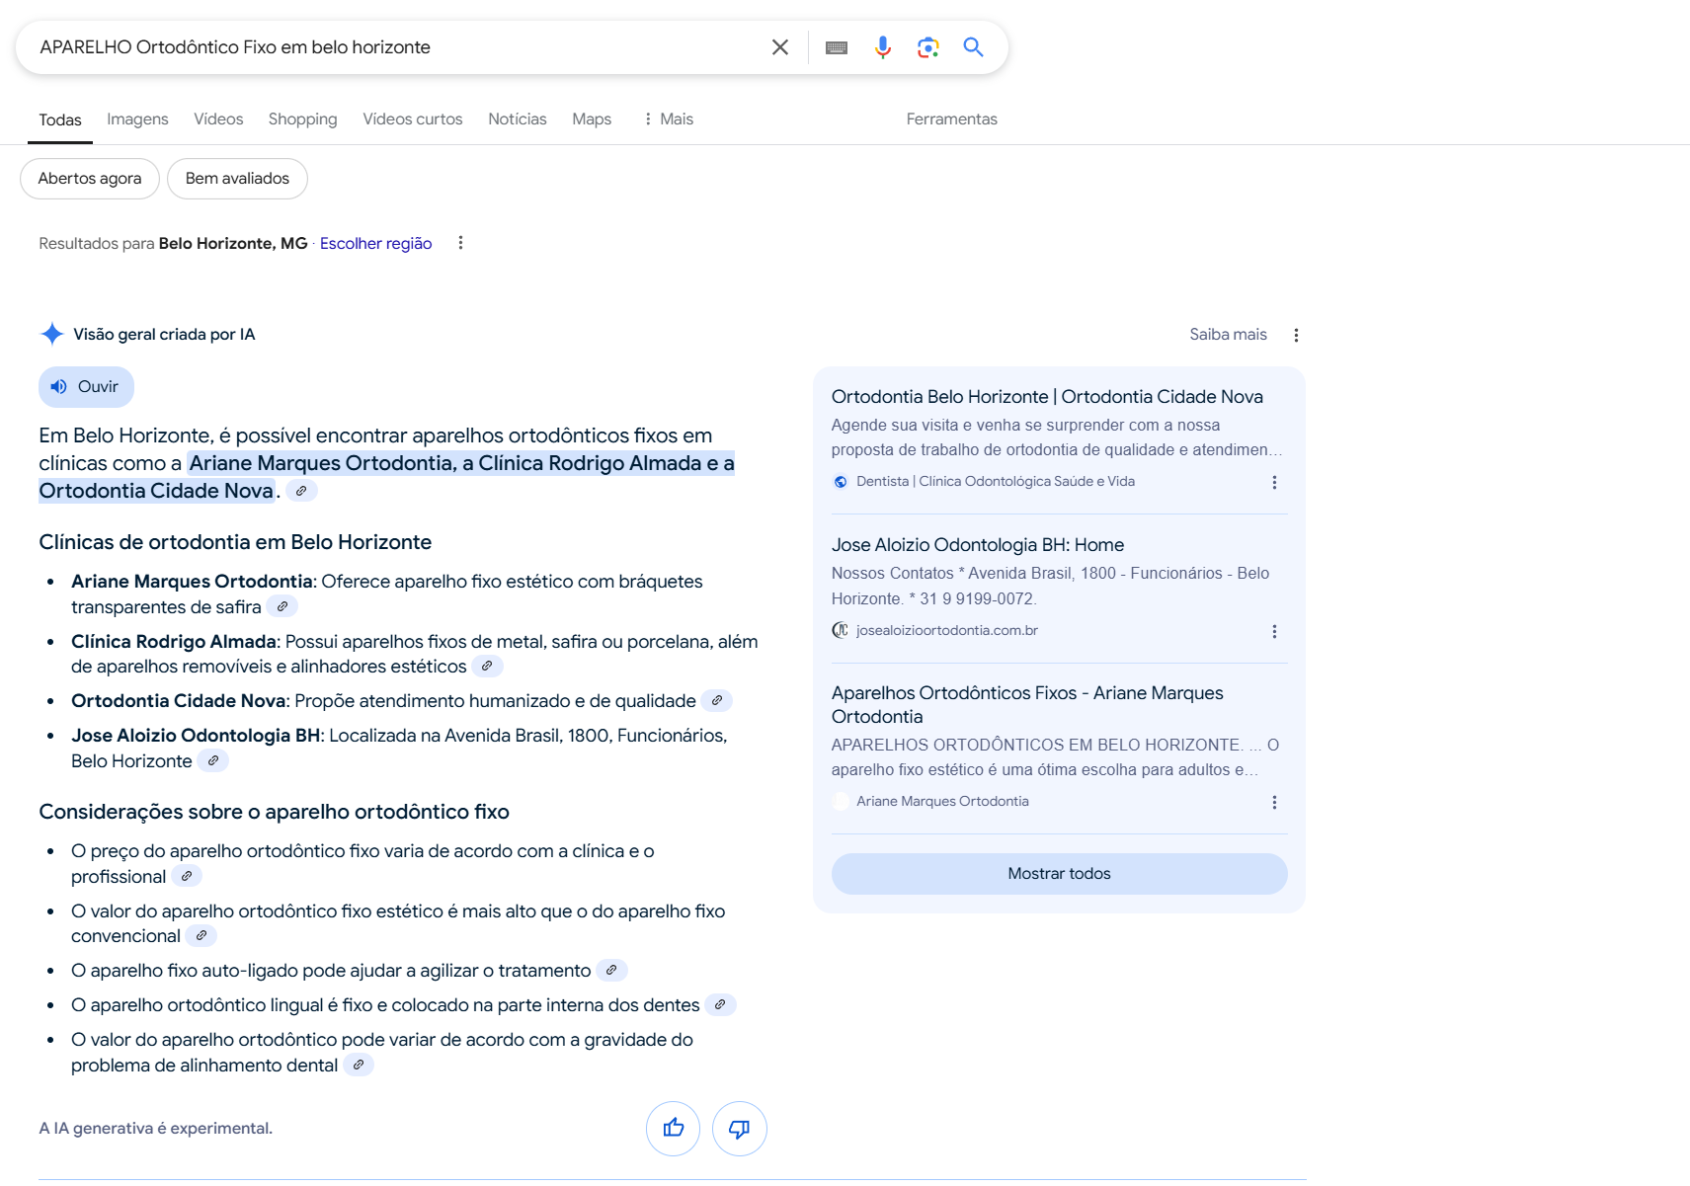Open options menu for Ariane Marques Ortodontia source
Image resolution: width=1690 pixels, height=1186 pixels.
click(1274, 803)
